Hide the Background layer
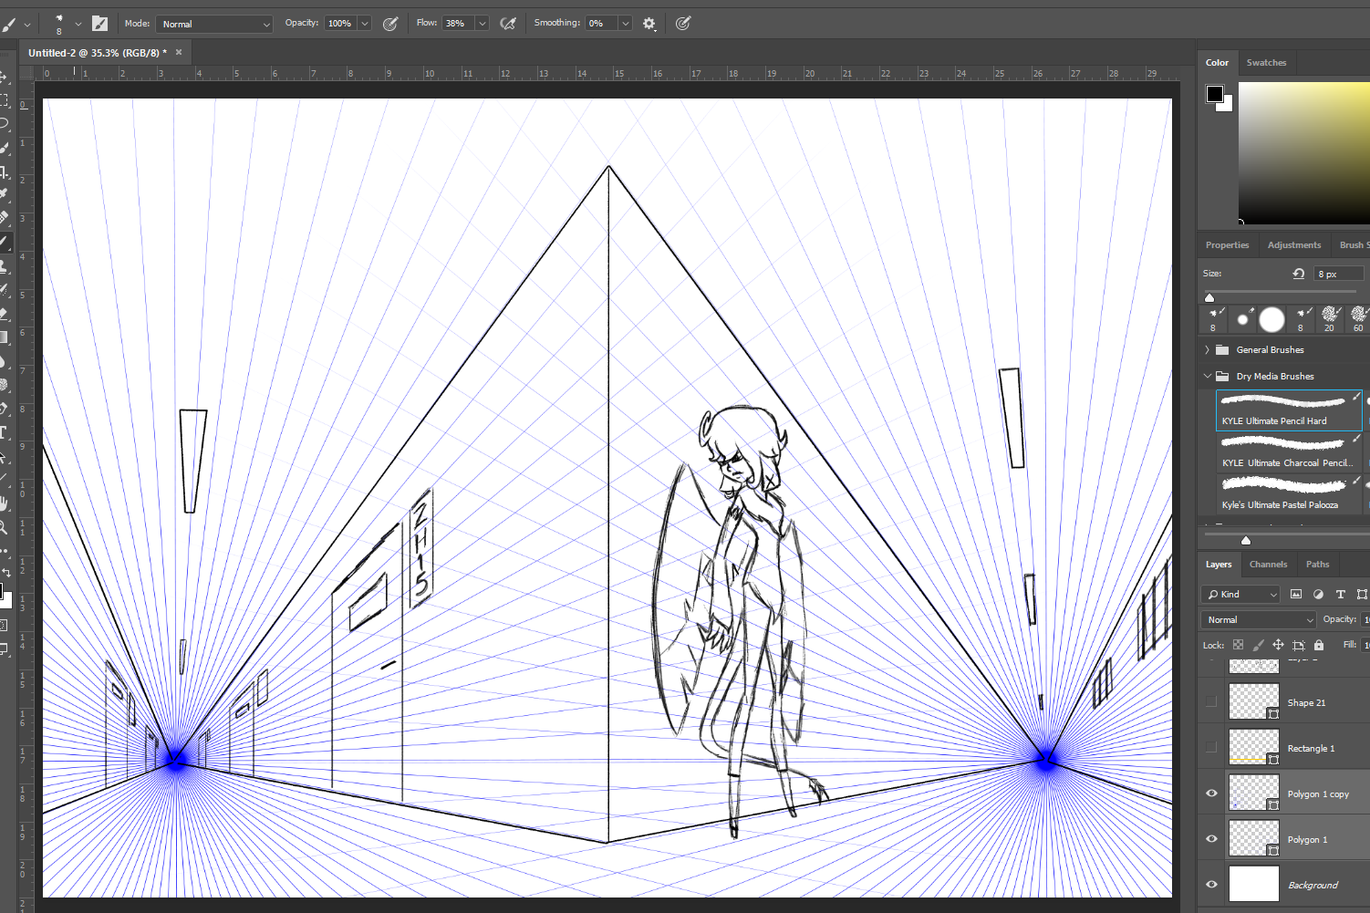Screen dimensions: 1370x913 tap(1211, 884)
